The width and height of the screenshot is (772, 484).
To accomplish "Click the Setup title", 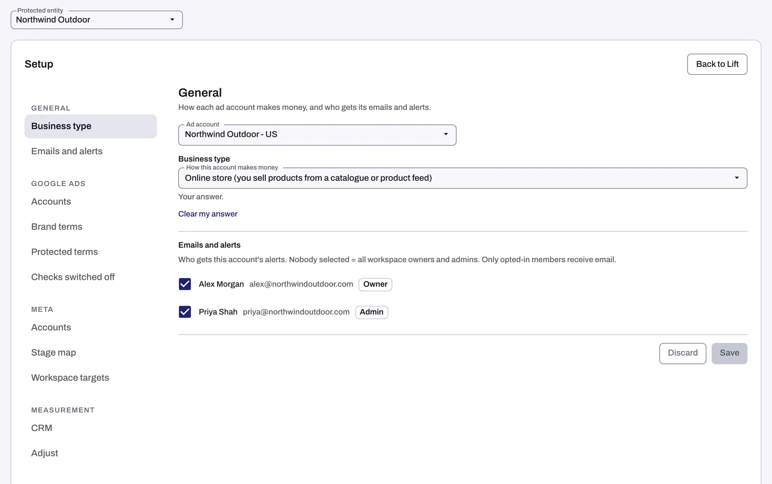I will coord(39,64).
